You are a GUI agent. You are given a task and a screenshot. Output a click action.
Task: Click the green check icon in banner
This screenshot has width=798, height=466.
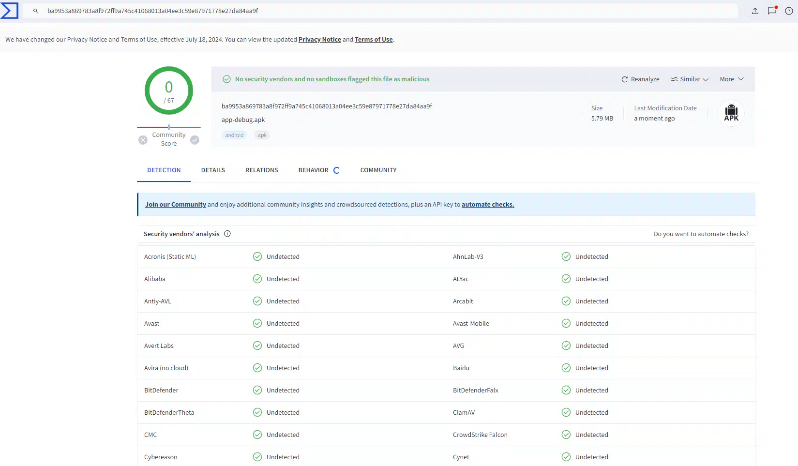point(226,79)
